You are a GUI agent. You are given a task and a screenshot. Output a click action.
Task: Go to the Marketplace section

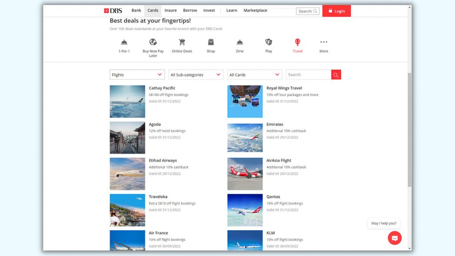(255, 11)
